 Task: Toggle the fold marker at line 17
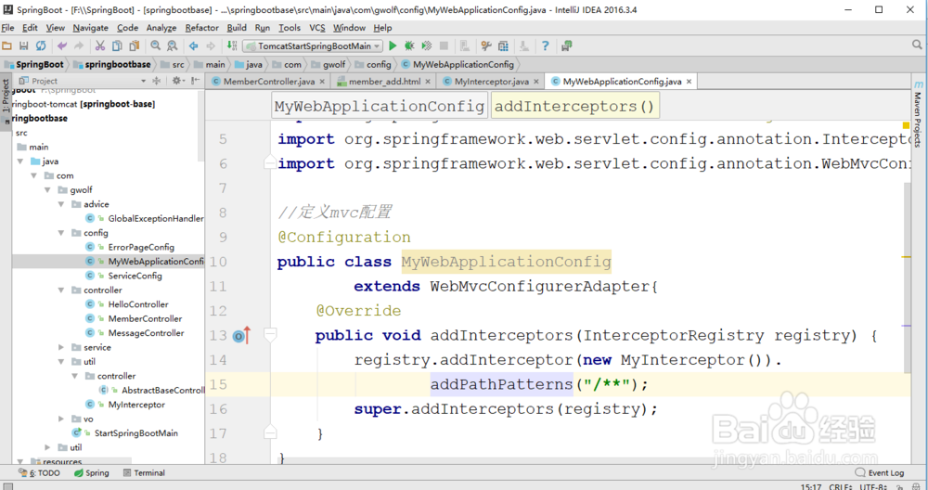pos(270,432)
